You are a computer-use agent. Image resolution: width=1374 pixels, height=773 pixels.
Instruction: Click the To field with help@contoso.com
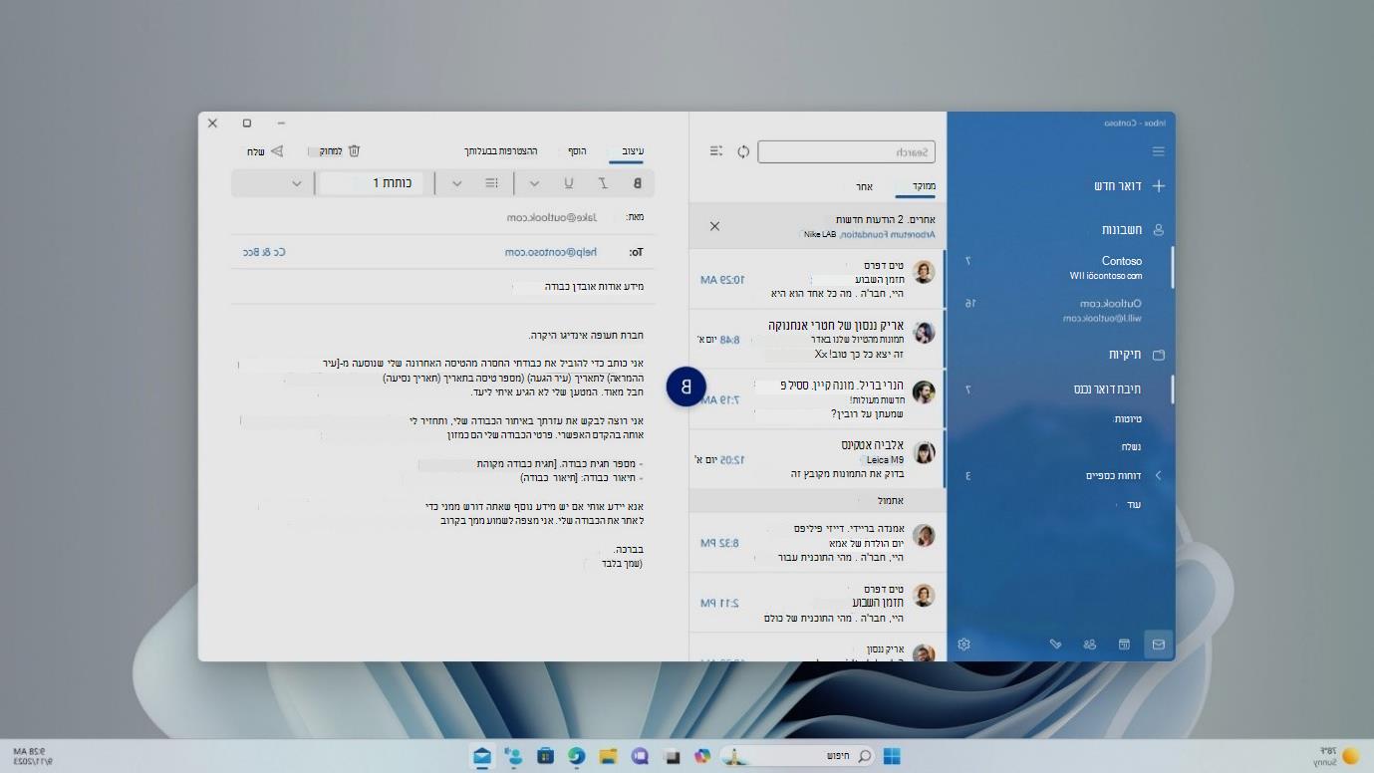[443, 252]
